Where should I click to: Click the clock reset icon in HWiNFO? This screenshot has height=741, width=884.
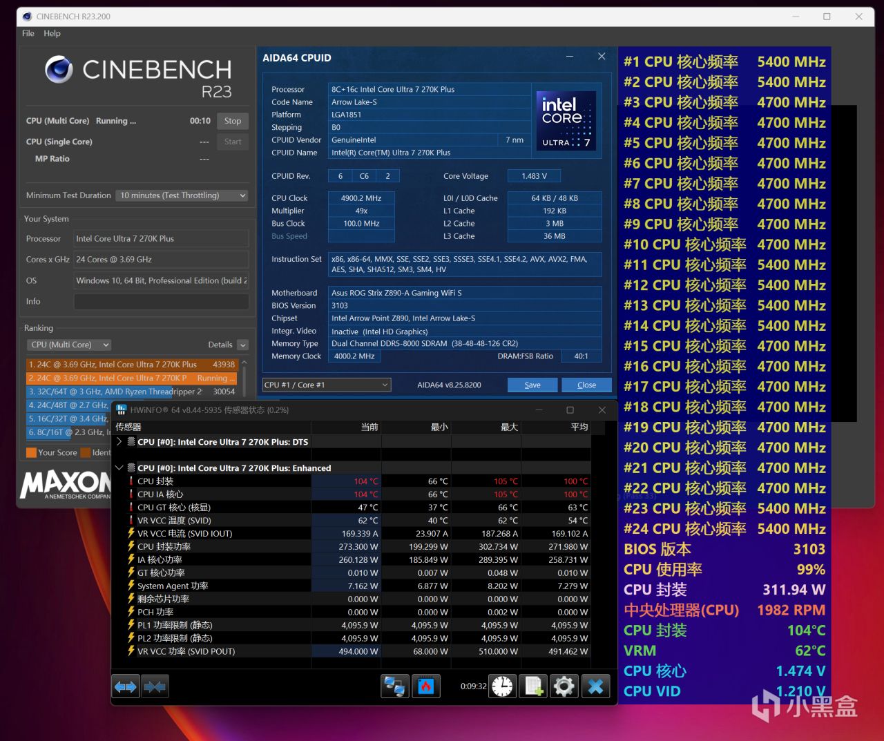pos(503,686)
